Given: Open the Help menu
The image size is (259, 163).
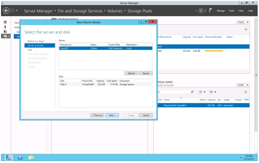Looking at the screenshot, I should click(x=250, y=11).
